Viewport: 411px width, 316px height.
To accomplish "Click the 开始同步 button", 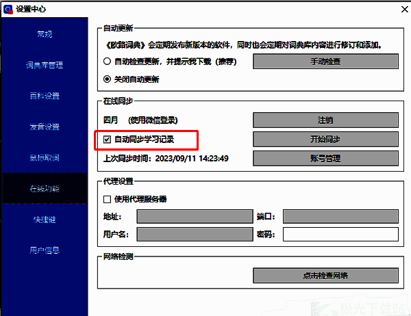I will click(x=325, y=140).
